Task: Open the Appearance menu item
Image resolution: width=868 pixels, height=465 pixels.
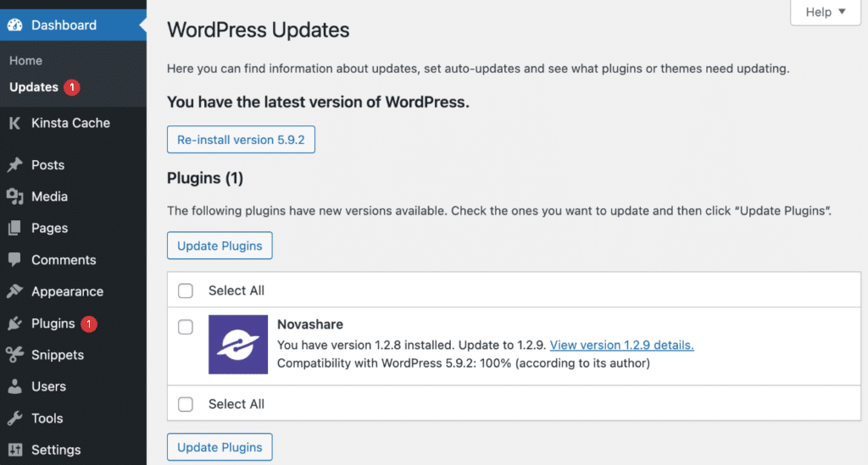Action: tap(73, 291)
